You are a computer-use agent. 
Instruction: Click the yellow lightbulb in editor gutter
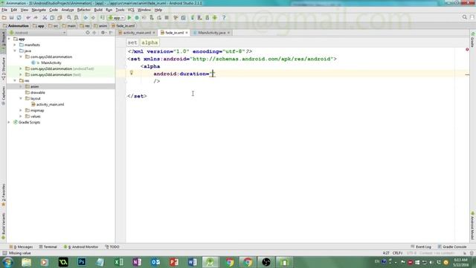pyautogui.click(x=132, y=73)
